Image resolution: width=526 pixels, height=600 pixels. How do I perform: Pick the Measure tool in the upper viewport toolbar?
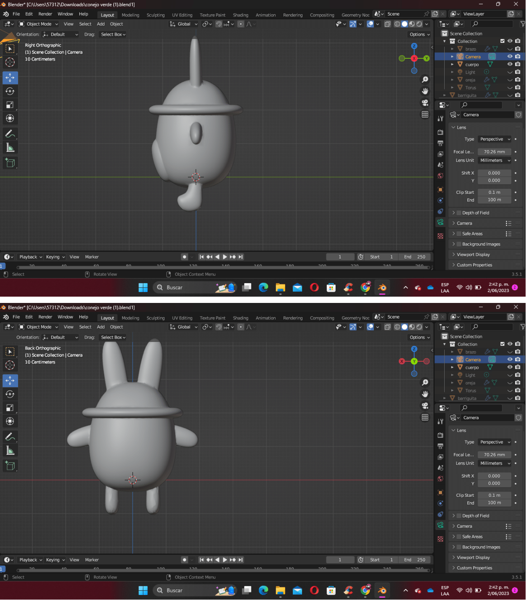click(x=10, y=148)
